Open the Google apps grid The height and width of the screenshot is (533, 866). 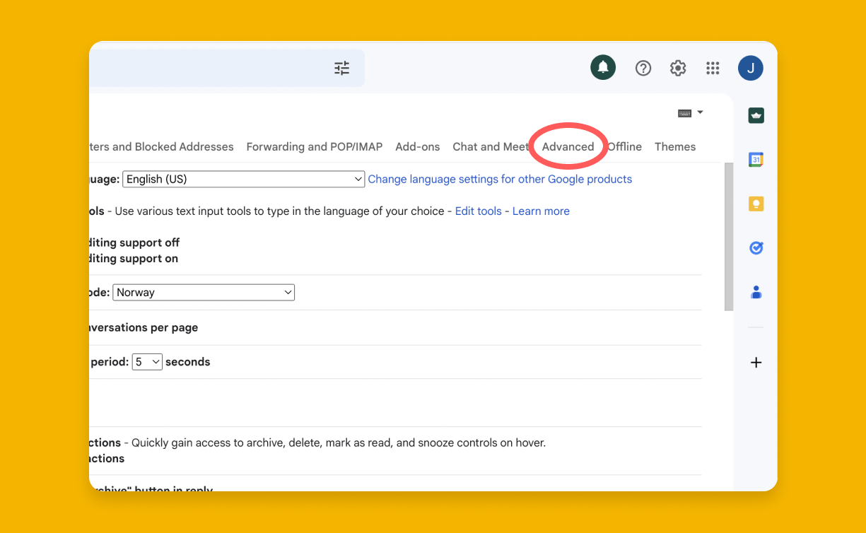[713, 68]
